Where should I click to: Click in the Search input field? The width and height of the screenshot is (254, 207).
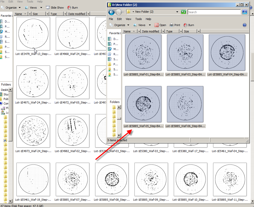click(214, 12)
